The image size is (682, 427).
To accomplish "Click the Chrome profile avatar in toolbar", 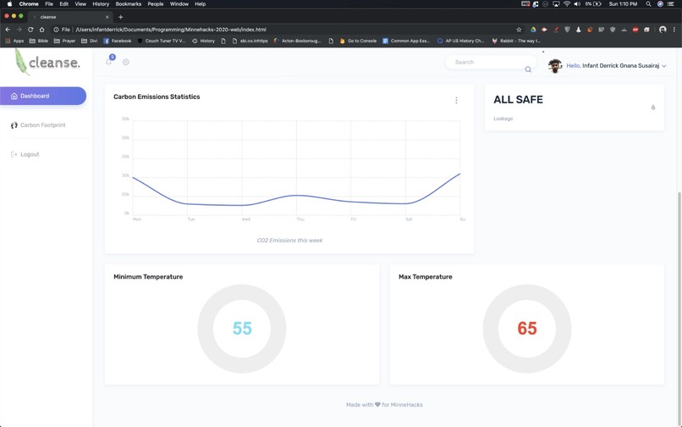I will coord(663,30).
